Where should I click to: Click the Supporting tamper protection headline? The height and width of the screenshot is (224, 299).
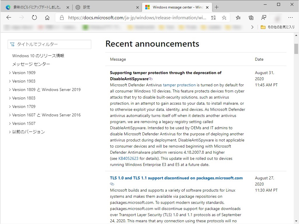pos(166,76)
